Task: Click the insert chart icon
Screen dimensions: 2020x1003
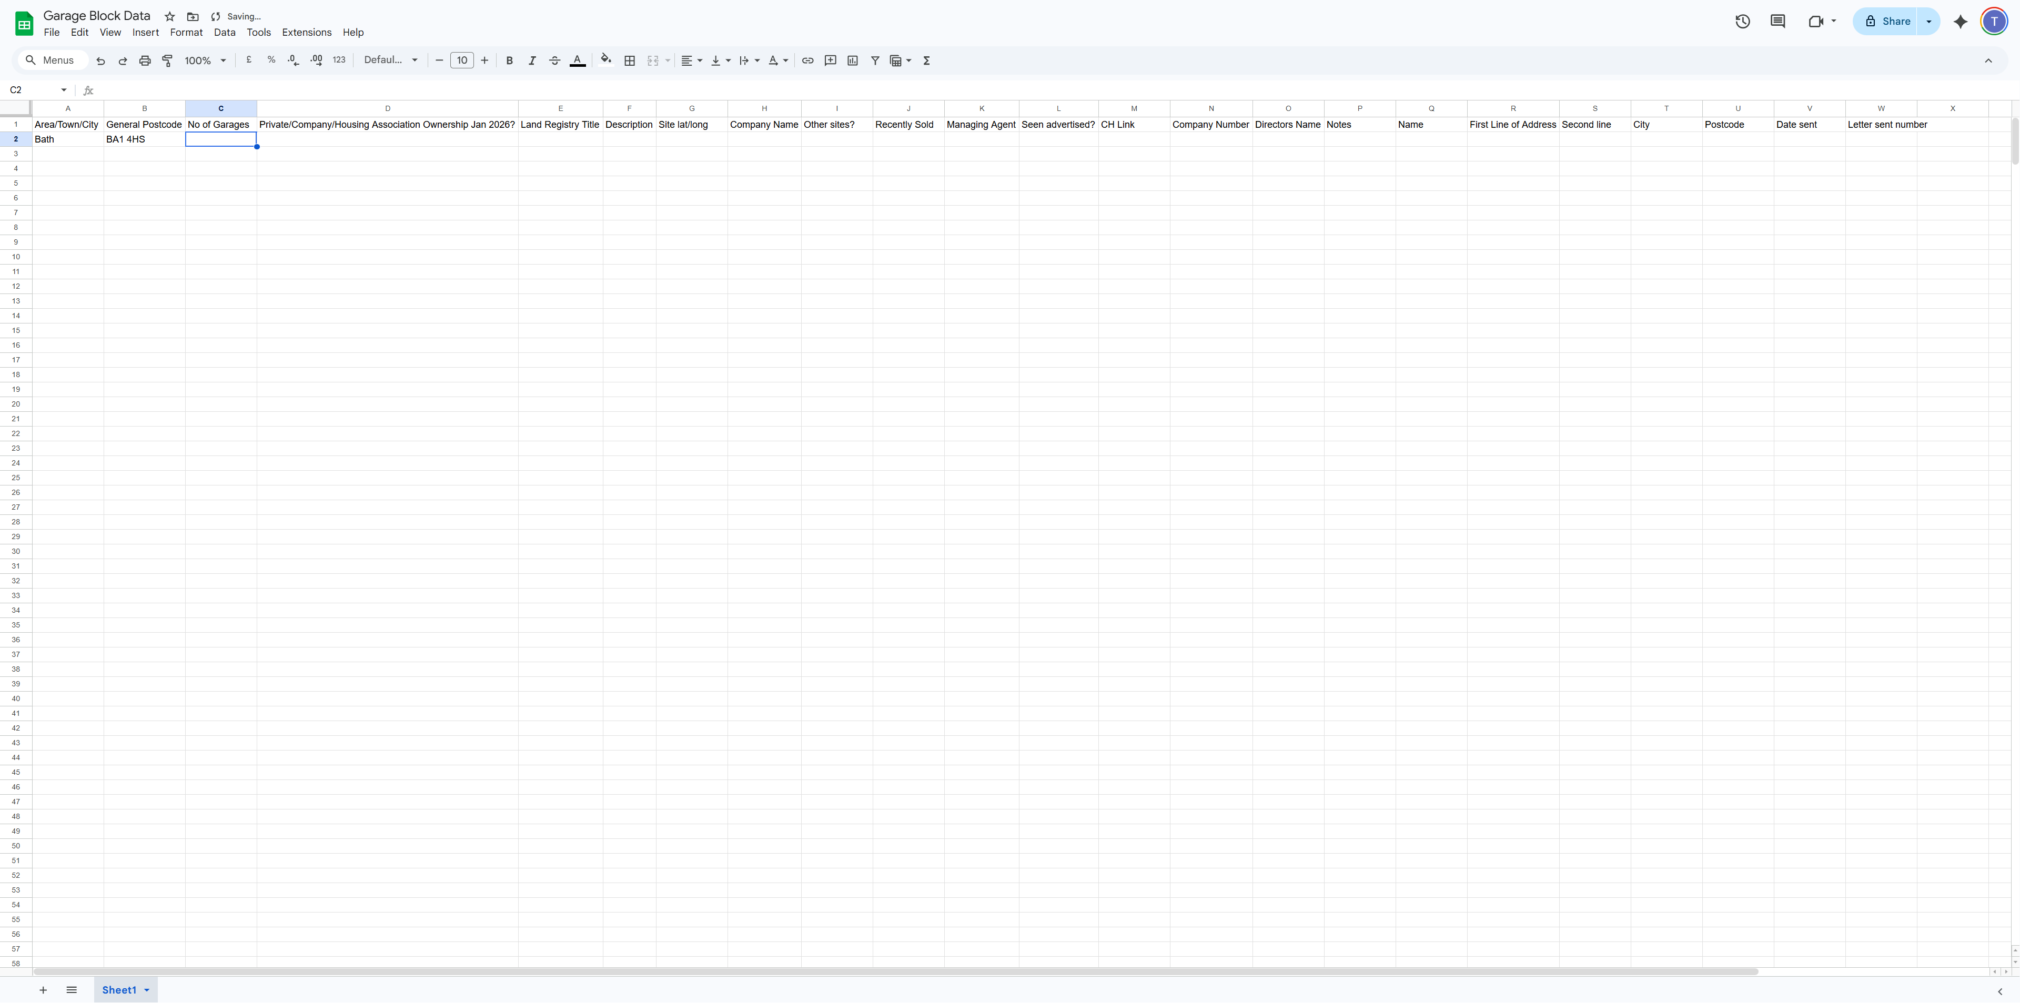Action: [x=852, y=60]
